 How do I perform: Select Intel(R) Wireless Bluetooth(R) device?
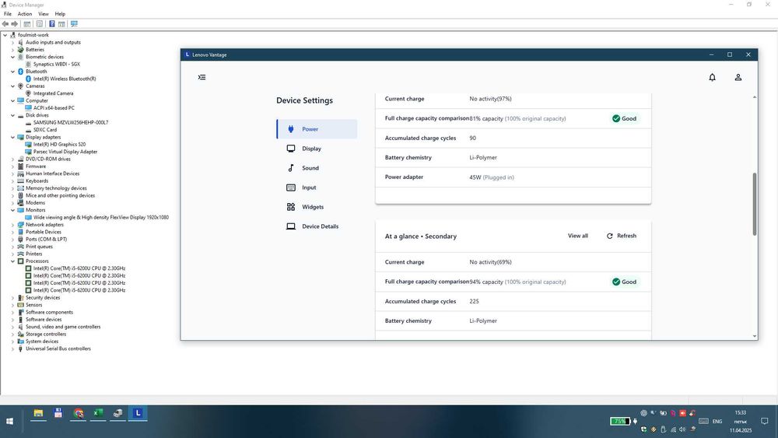[x=65, y=79]
